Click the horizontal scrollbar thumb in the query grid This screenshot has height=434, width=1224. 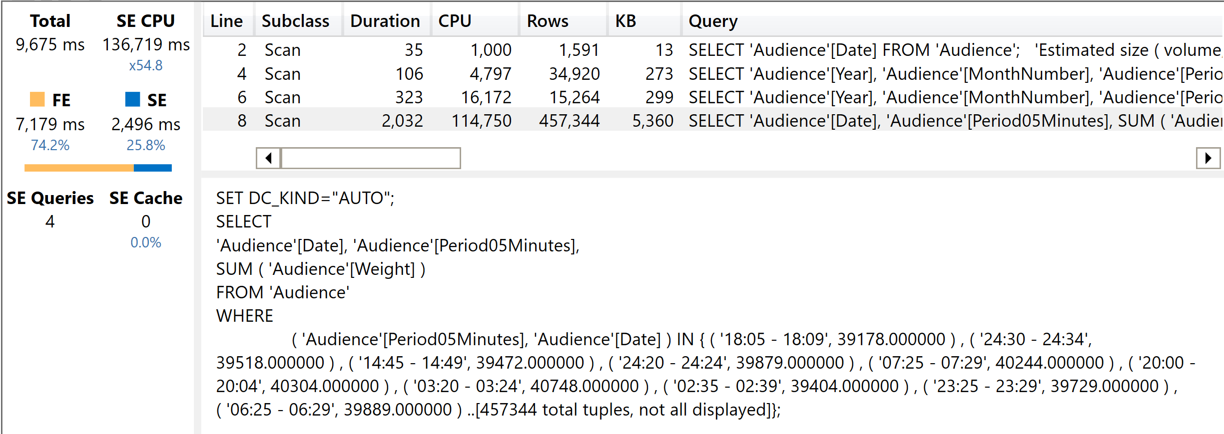[371, 158]
